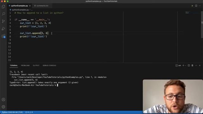The height and width of the screenshot is (114, 203).
Task: Click the print statement on line 5
Action: click(33, 26)
